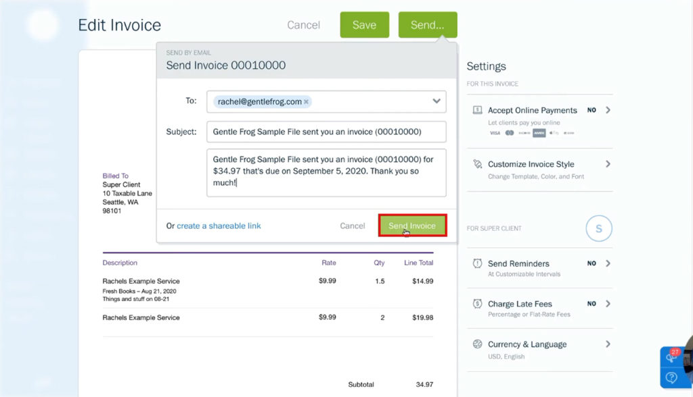Expand the Currency & Language settings chevron
The image size is (693, 397).
607,344
